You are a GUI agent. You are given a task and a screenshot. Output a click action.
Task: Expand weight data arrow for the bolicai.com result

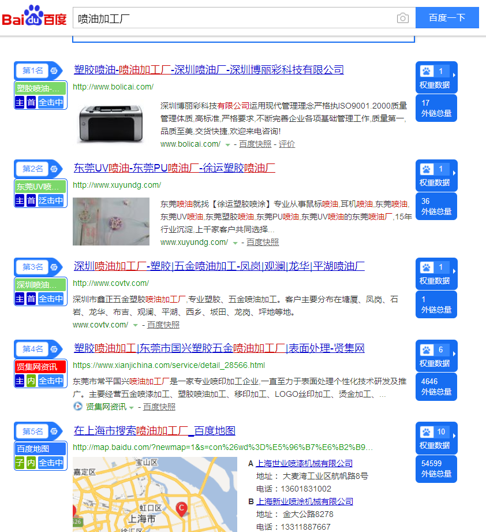coord(454,75)
